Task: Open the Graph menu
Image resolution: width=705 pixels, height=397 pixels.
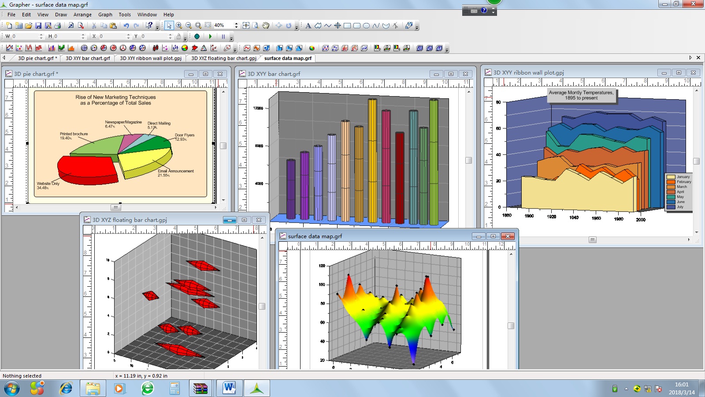Action: (105, 15)
